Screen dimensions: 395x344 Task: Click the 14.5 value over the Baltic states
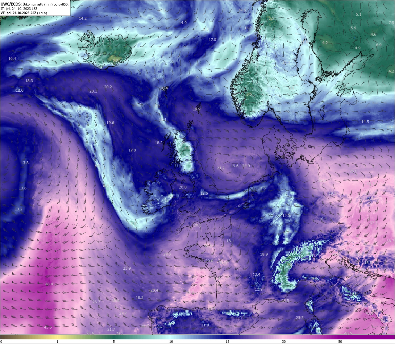point(365,122)
